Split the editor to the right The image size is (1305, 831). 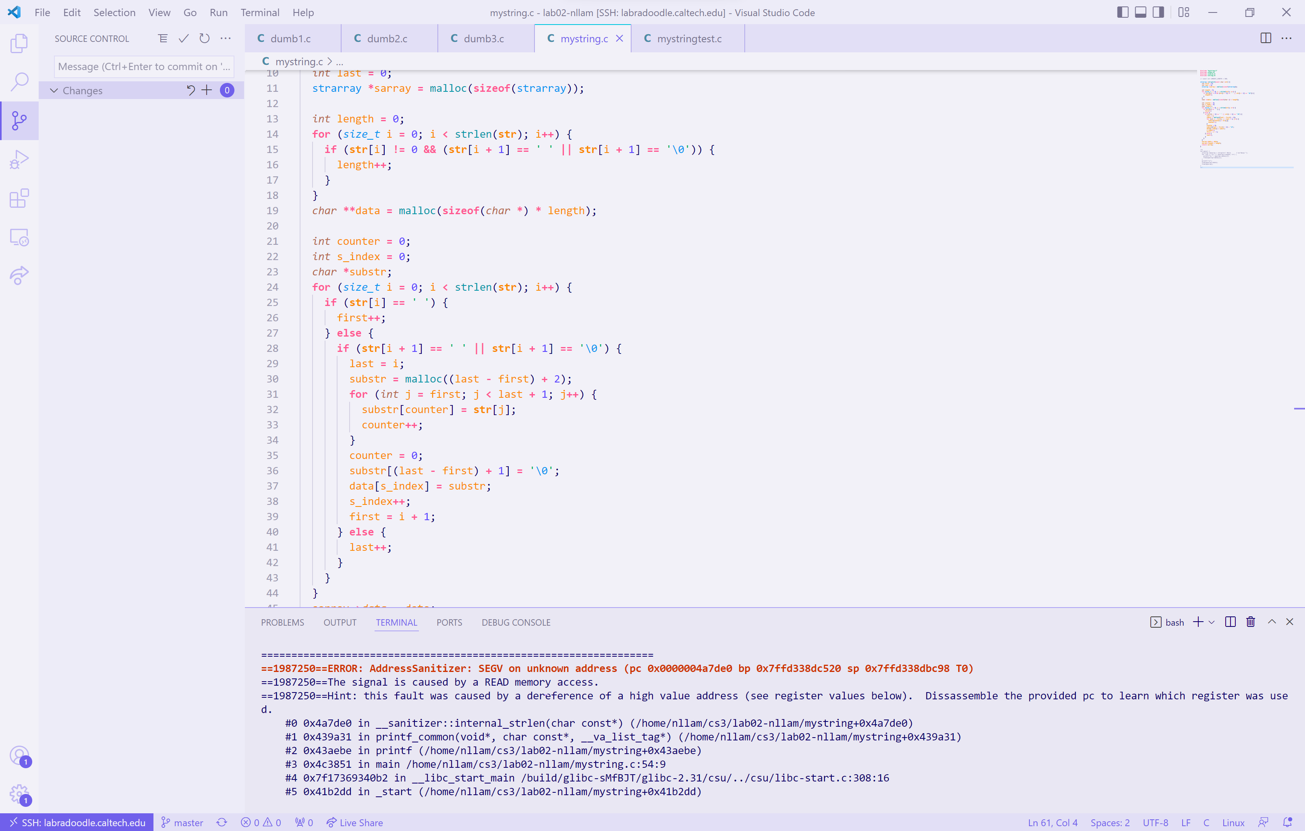click(1266, 39)
